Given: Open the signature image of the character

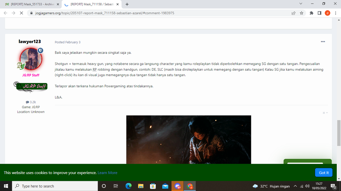Looking at the screenshot, I should (189, 140).
